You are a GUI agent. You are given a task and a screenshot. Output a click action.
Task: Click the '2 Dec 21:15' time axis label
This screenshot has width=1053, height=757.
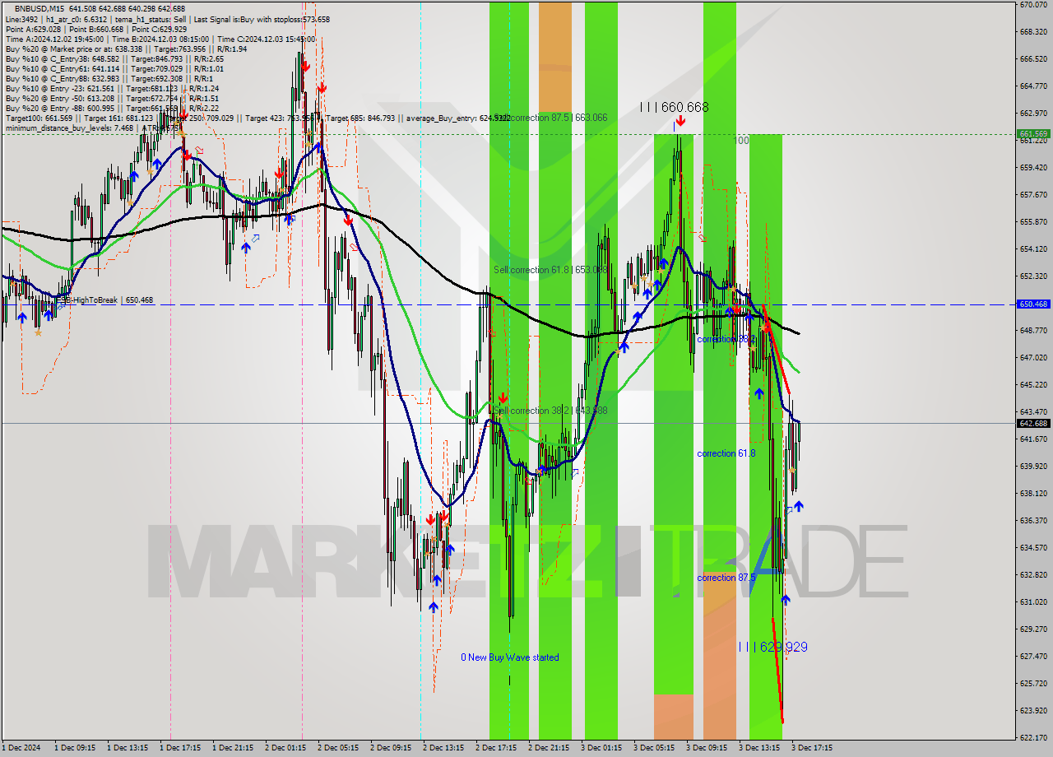click(x=549, y=748)
